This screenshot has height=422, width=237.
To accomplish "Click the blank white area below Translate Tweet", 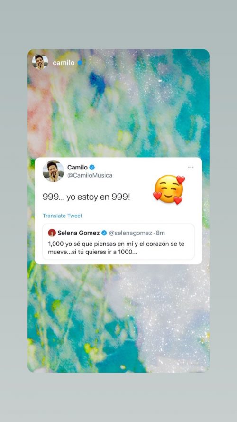I will click(x=118, y=221).
